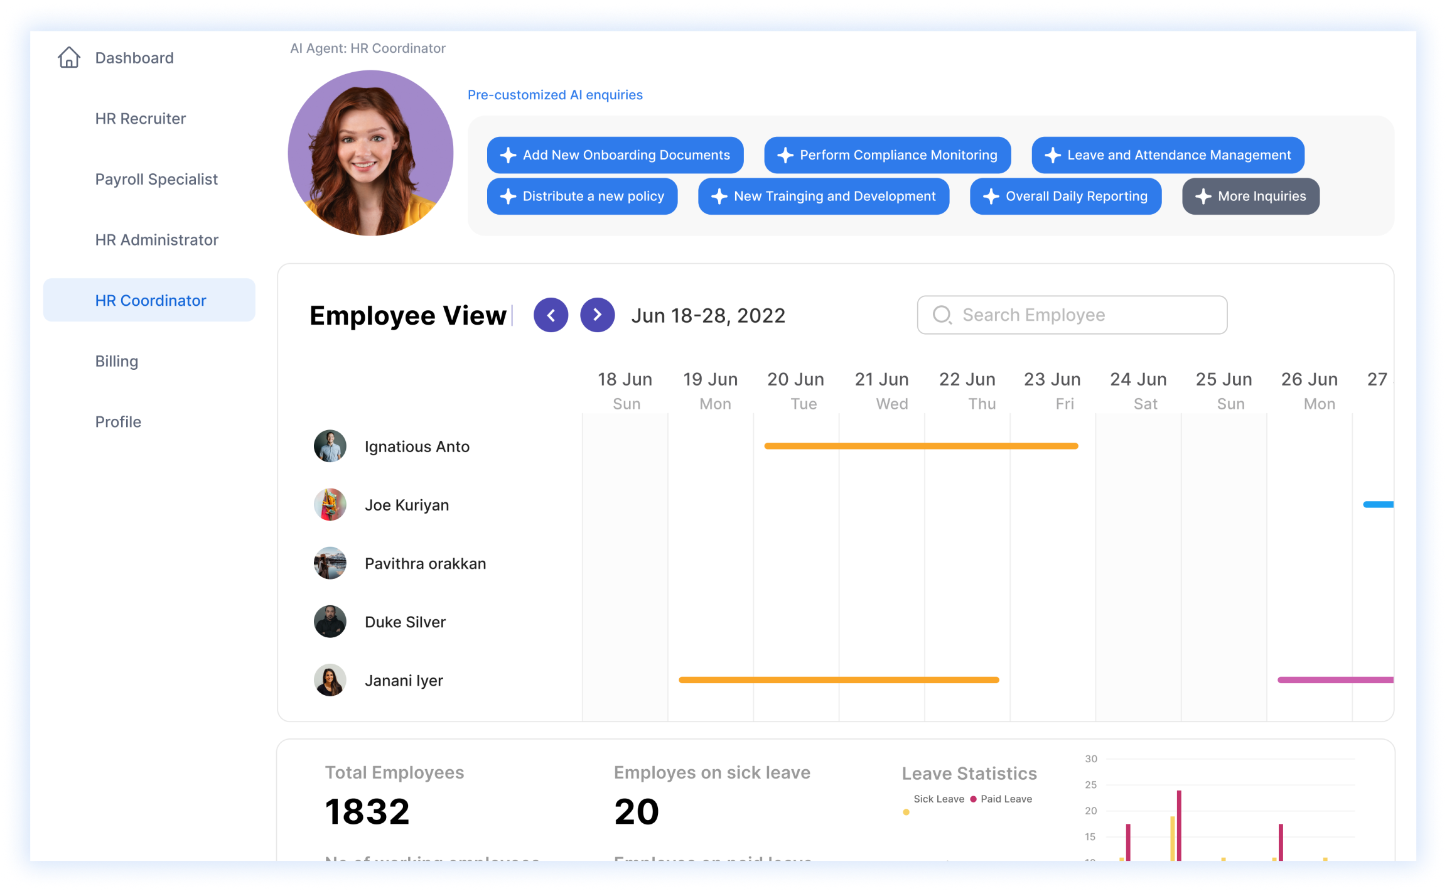Open the Billing page in sidebar
1447x891 pixels.
[117, 362]
